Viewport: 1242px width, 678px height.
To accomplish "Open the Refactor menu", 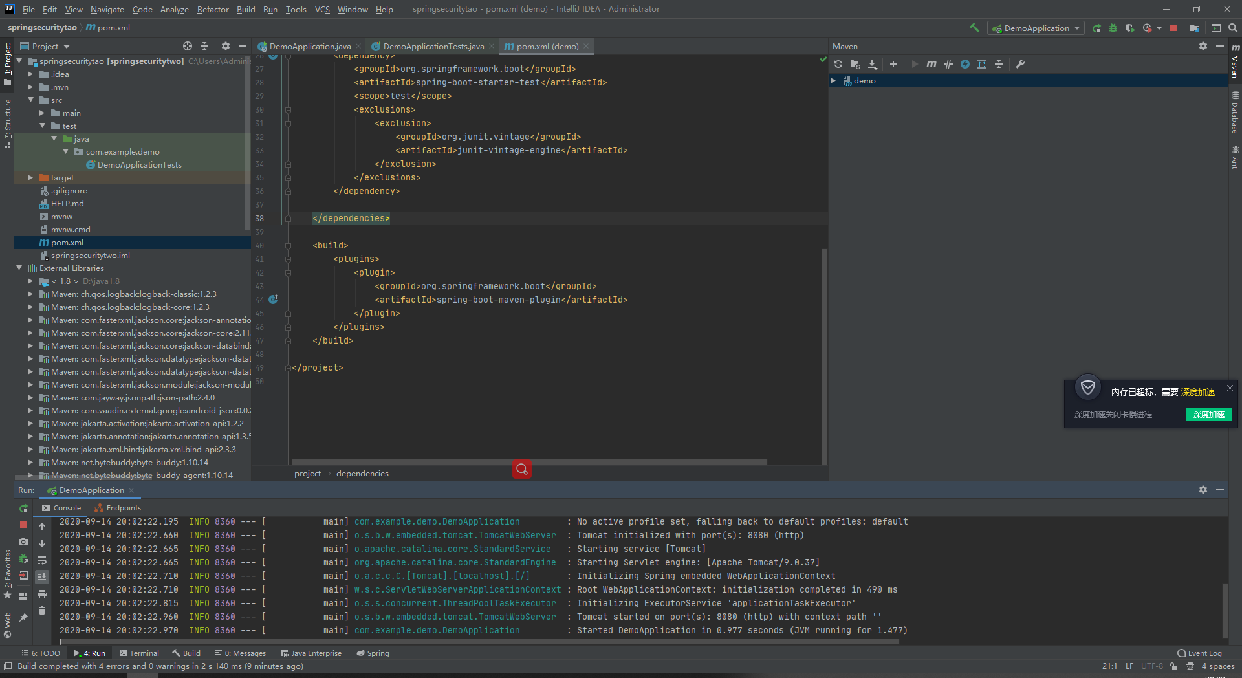I will tap(213, 9).
